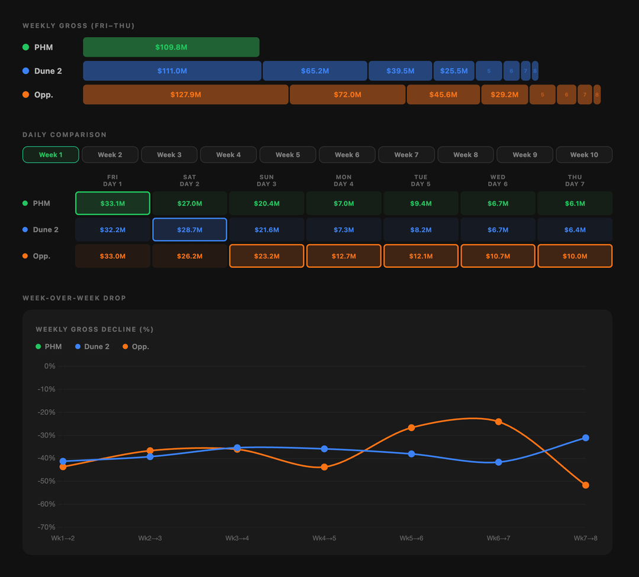Select Dune 2's Saturday $28.7M cell
Viewport: 639px width, 577px height.
tap(189, 229)
